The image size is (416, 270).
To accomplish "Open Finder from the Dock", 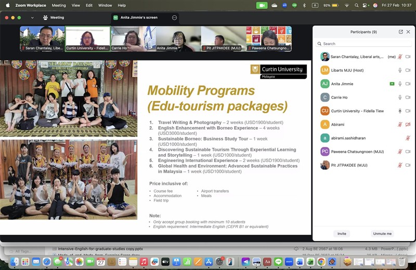I will (x=15, y=262).
